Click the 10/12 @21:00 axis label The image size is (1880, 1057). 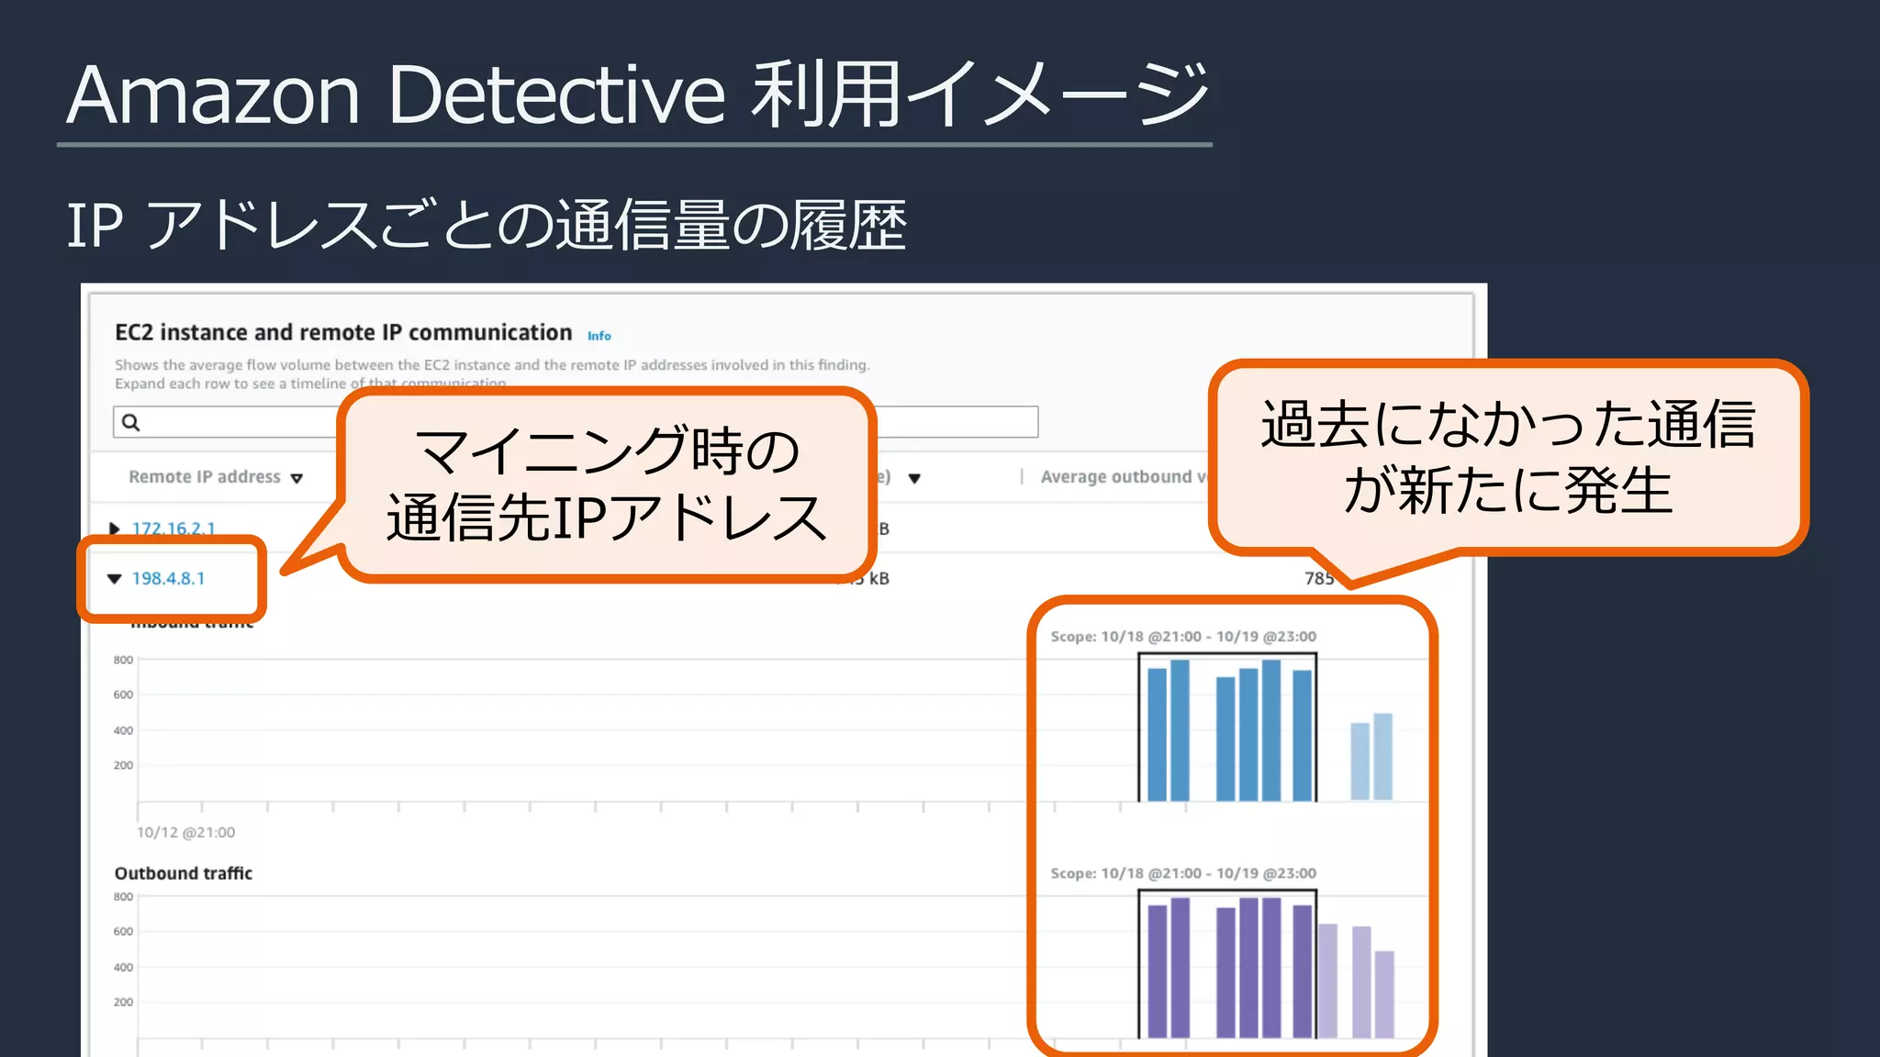click(x=185, y=832)
